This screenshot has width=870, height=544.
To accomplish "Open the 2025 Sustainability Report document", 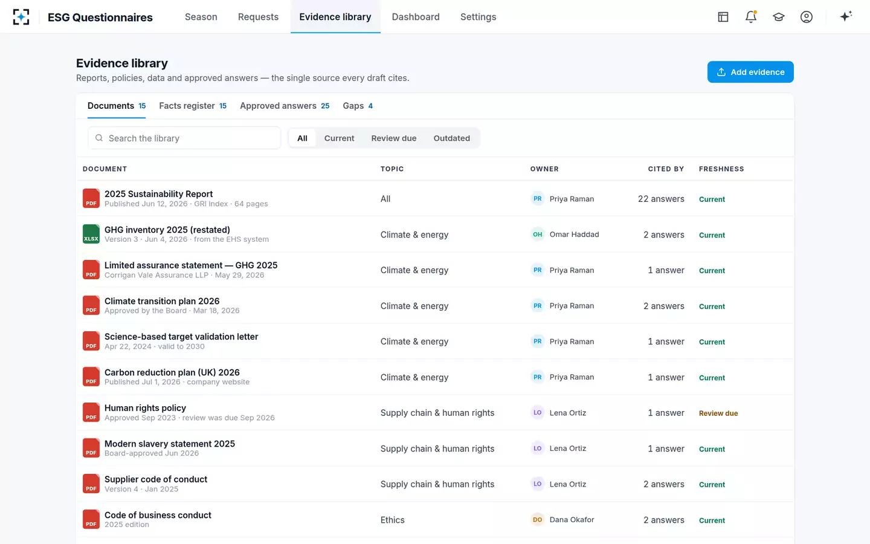I will pyautogui.click(x=158, y=194).
